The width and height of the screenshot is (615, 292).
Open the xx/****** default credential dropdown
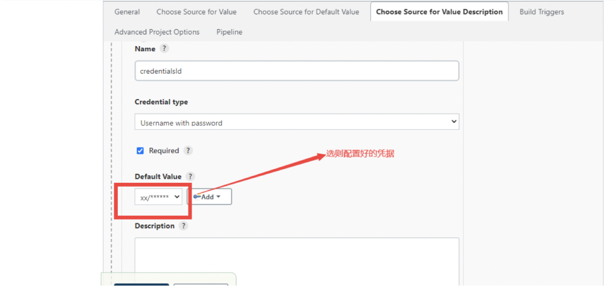159,197
